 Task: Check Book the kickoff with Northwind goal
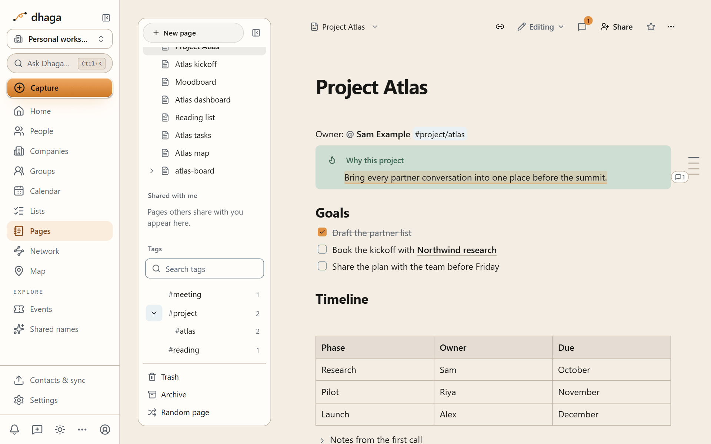pos(322,249)
